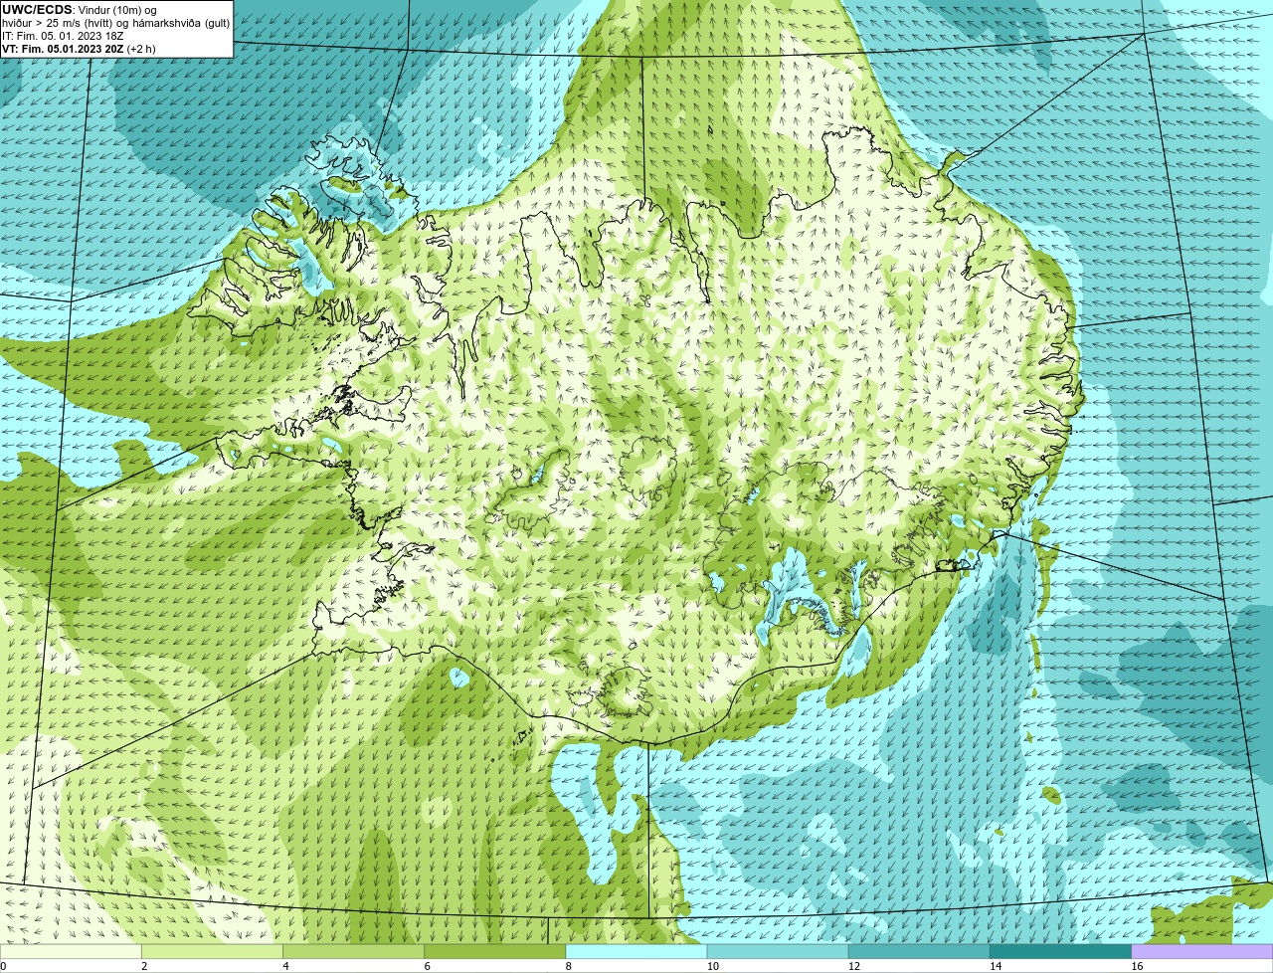The image size is (1273, 973).
Task: Click the legend scale label '0'
Action: [x=3, y=966]
